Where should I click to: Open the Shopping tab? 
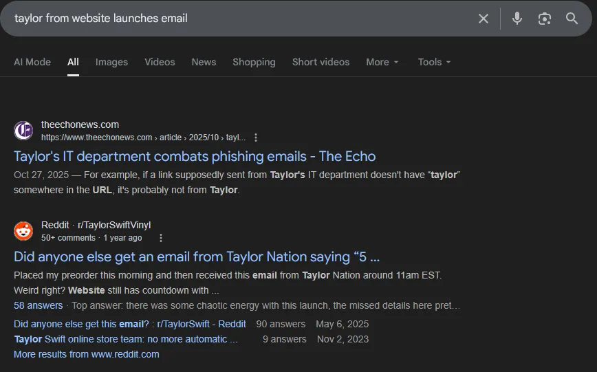(254, 62)
